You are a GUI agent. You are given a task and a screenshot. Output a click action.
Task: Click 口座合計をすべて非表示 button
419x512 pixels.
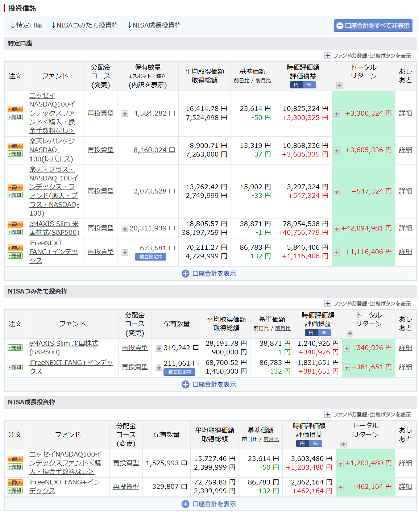click(373, 26)
